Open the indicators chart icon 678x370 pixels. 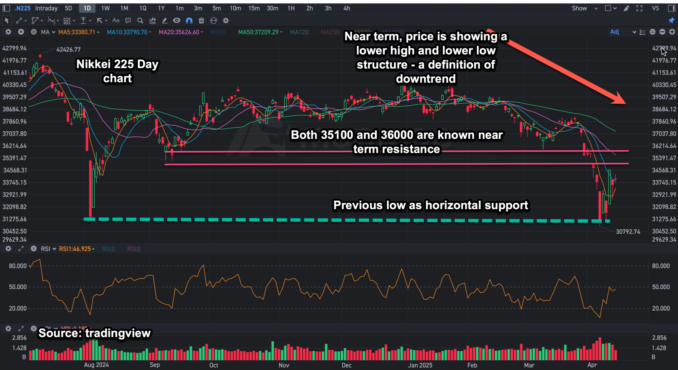click(x=153, y=20)
